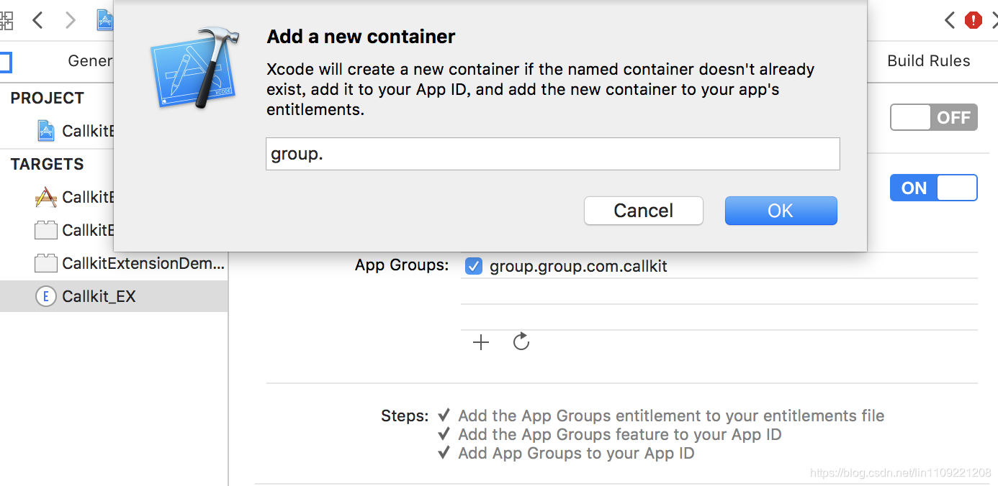This screenshot has height=486, width=998.
Task: Open the Build Rules tab
Action: point(928,61)
